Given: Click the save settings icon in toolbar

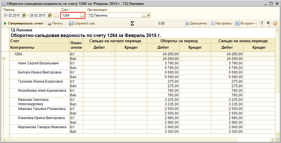Looking at the screenshot, I should click(267, 23).
